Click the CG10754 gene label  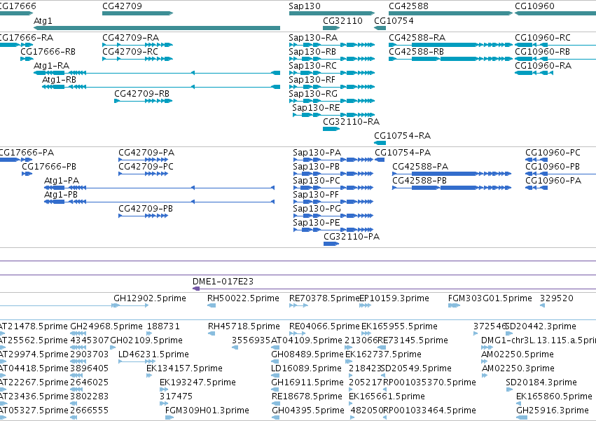(x=394, y=20)
